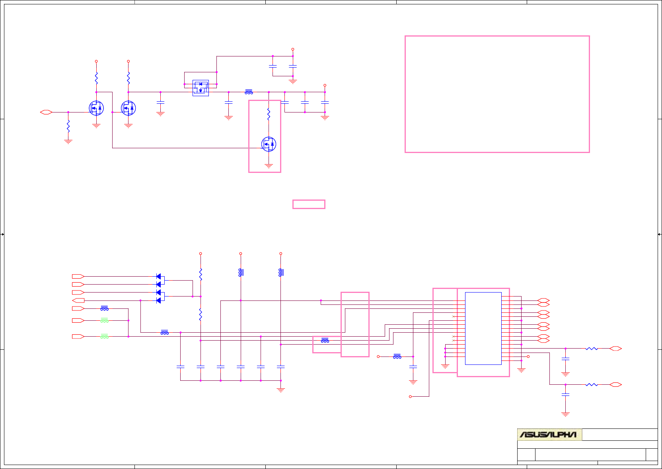Viewport: 662px width, 469px height.
Task: Select the bottom-right output port symbol
Action: (615, 384)
